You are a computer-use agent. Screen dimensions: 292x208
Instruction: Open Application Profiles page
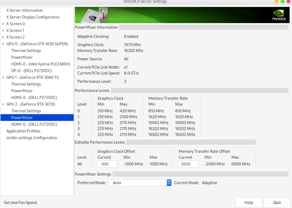click(23, 131)
